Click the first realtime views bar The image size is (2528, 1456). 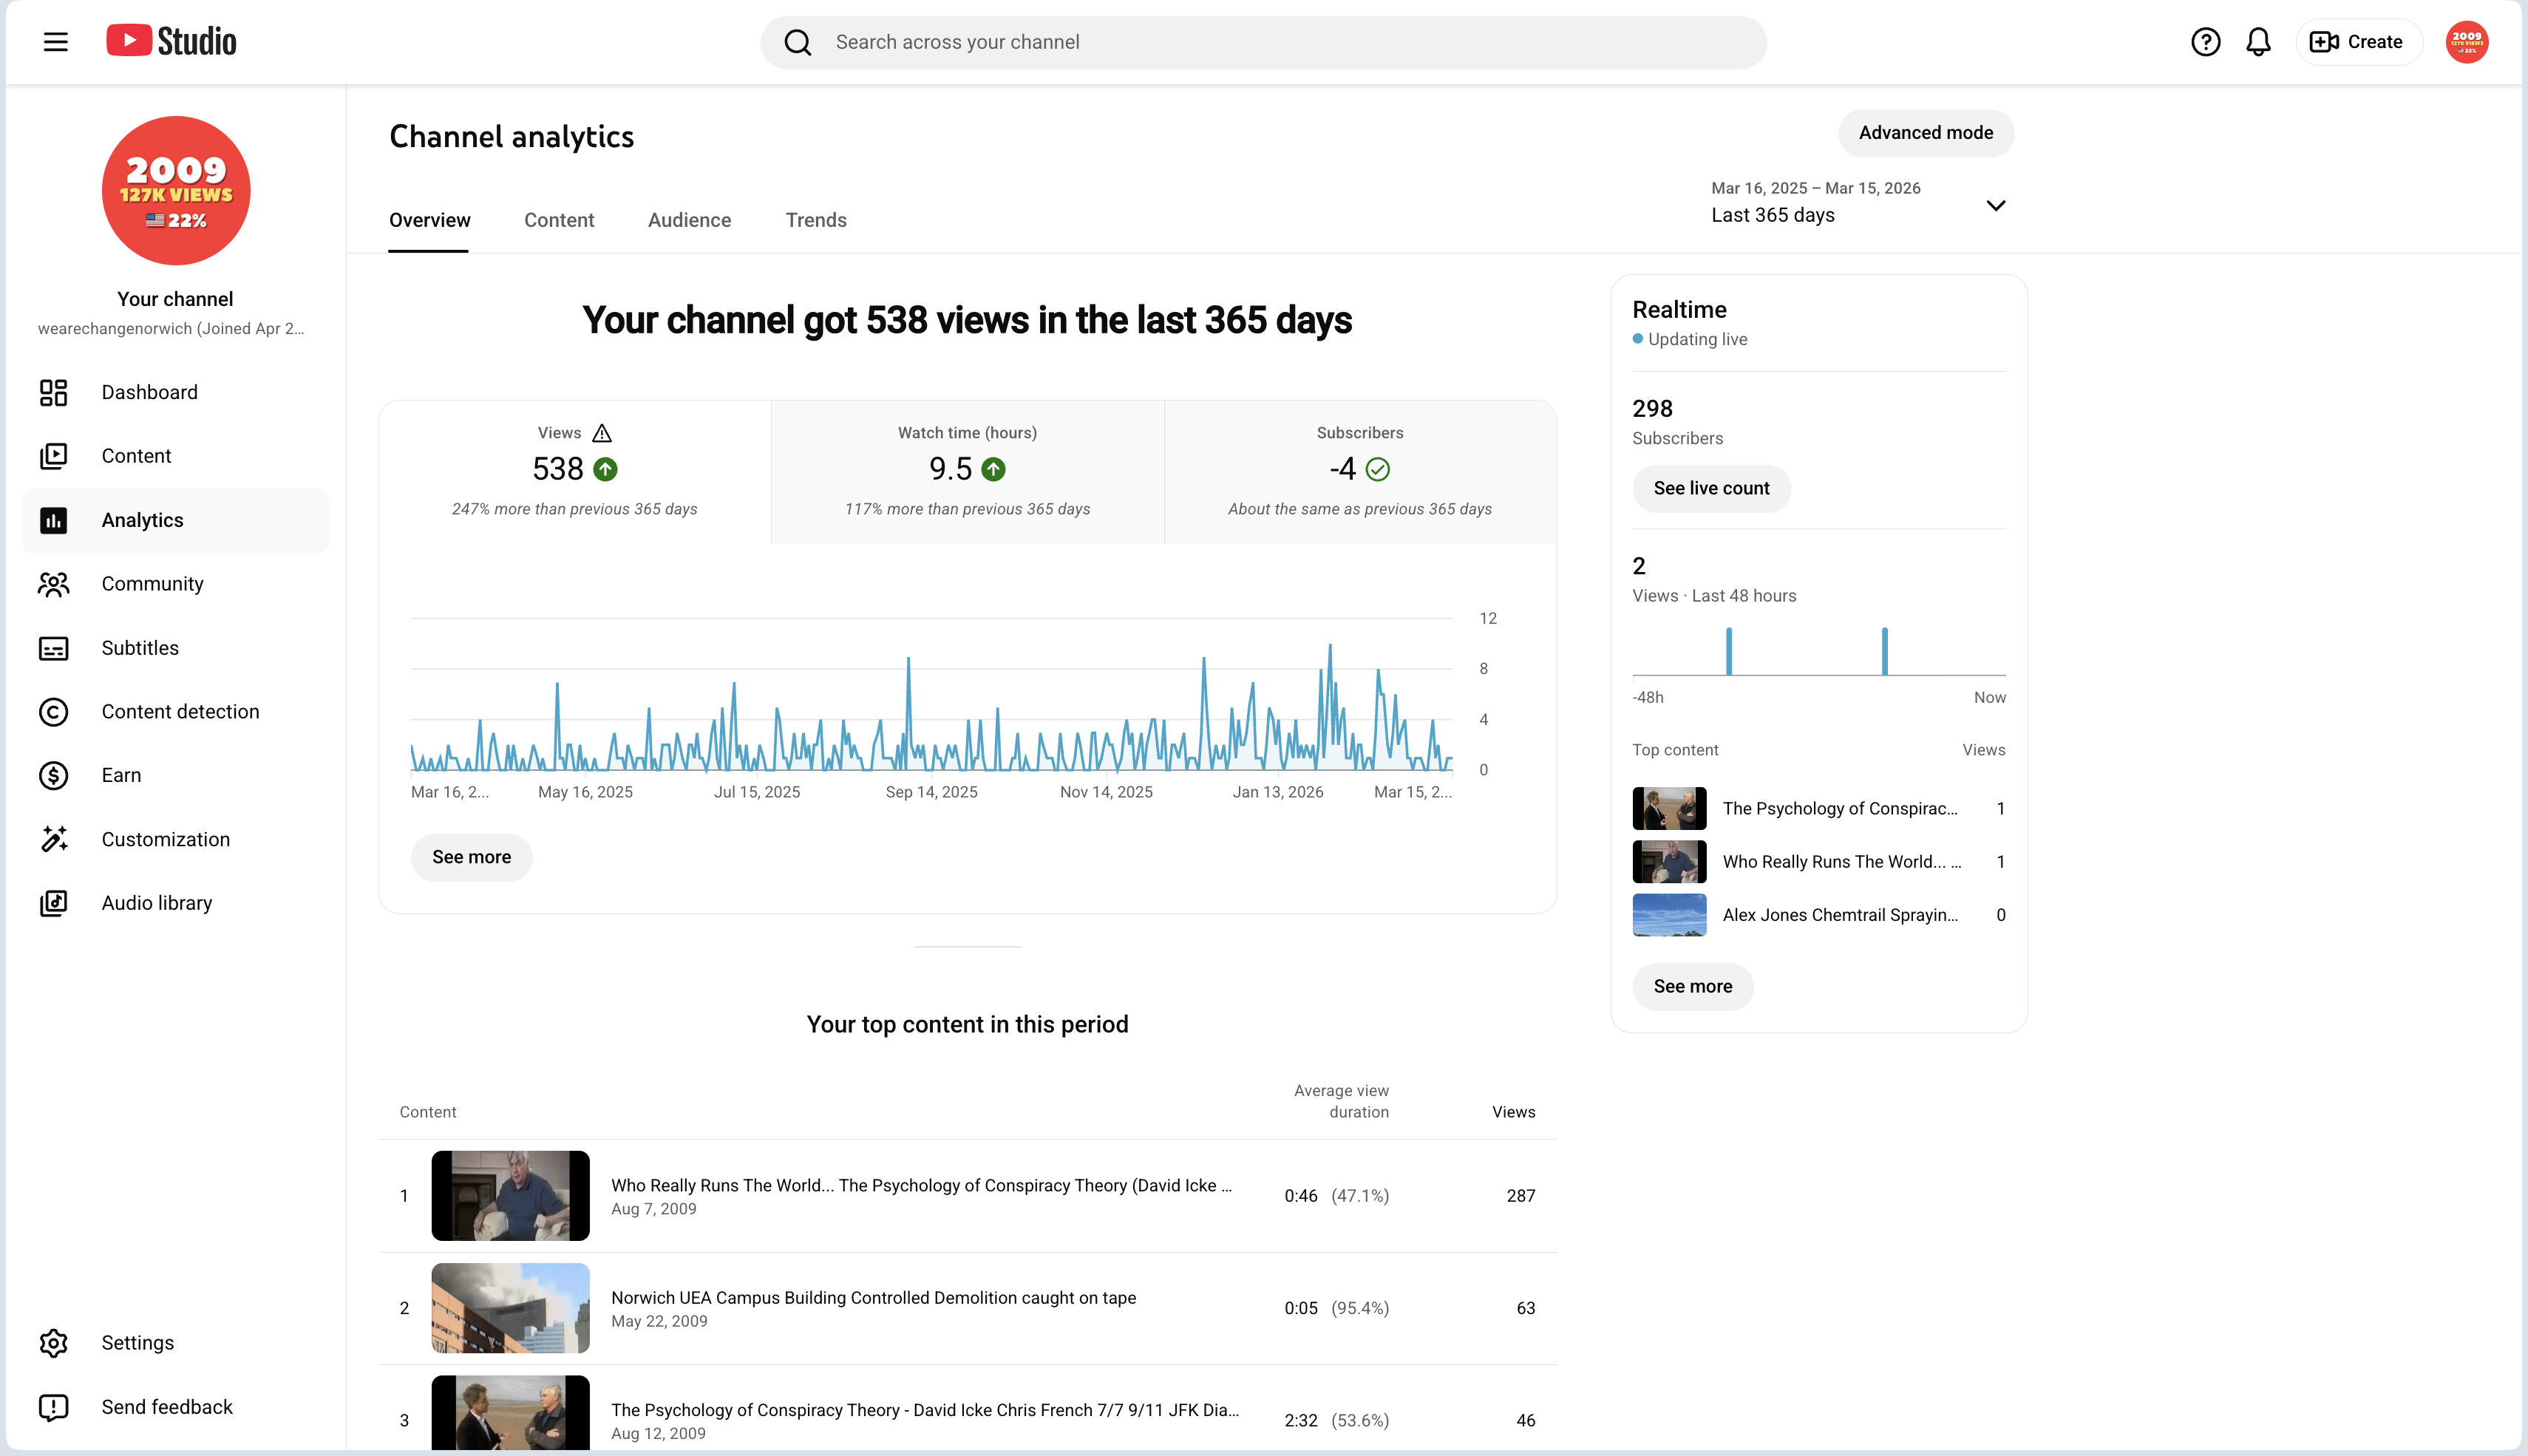point(1728,651)
